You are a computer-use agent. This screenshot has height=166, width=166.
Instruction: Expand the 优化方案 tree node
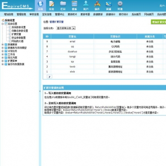click(x=3, y=58)
